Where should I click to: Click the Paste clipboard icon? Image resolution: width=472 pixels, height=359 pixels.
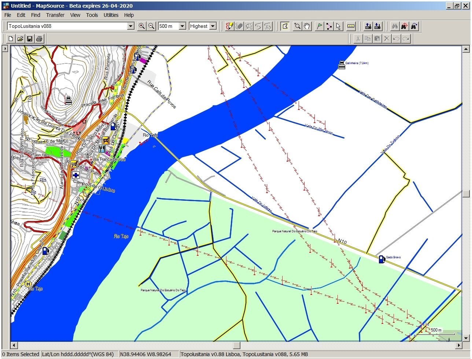pyautogui.click(x=377, y=38)
